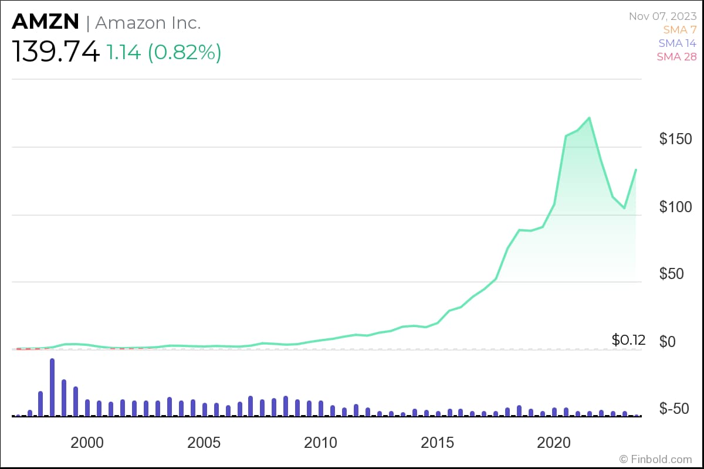This screenshot has width=704, height=469.
Task: Toggle the SMA 14 legend entry
Action: pyautogui.click(x=677, y=43)
